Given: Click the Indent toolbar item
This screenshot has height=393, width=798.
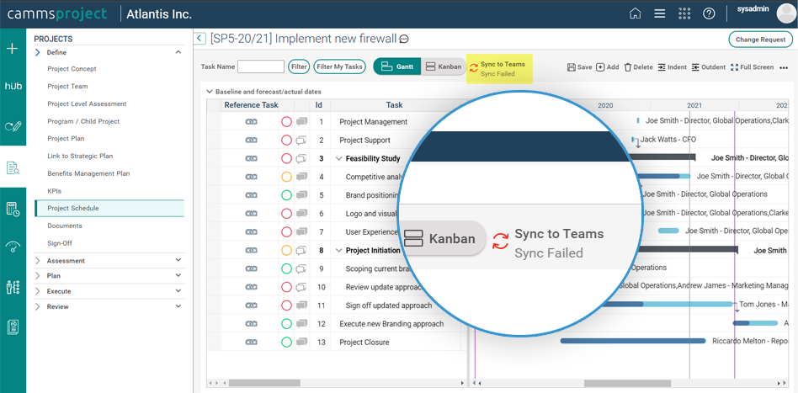Looking at the screenshot, I should 672,67.
